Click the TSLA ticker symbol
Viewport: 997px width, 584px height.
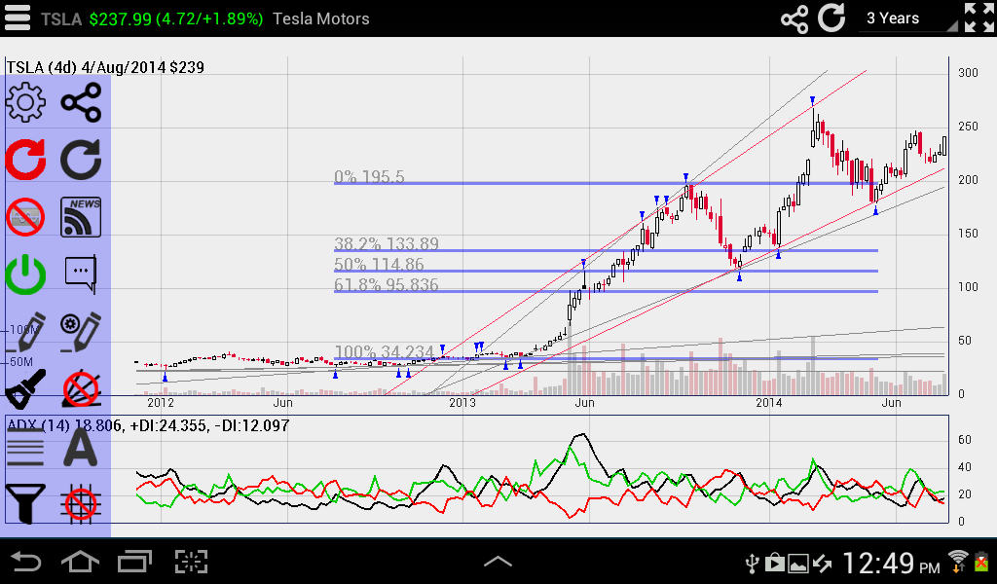click(x=61, y=19)
